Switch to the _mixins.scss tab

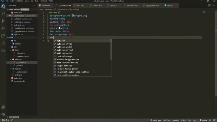point(97,5)
